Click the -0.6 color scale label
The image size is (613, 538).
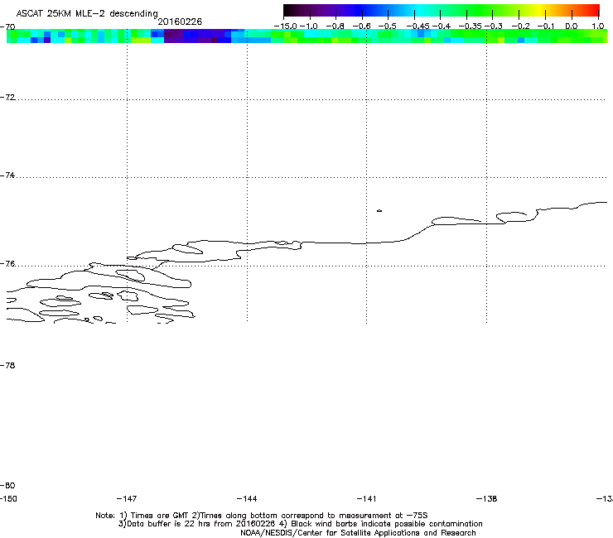pos(362,26)
